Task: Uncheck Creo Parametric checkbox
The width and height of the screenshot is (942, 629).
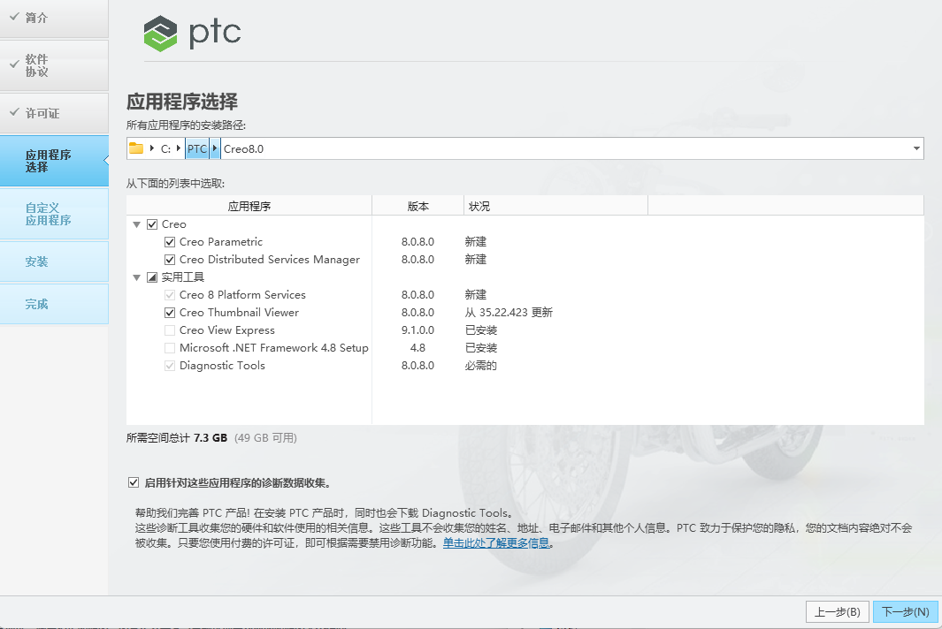Action: click(x=170, y=242)
